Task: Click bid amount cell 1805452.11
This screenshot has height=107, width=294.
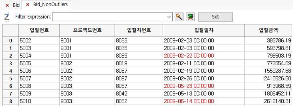Action: coord(268,94)
